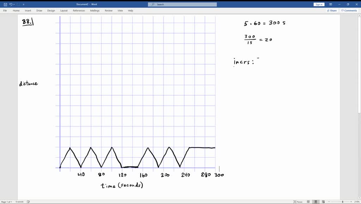361x204 pixels.
Task: Select the Print Layout view icon
Action: (316, 201)
